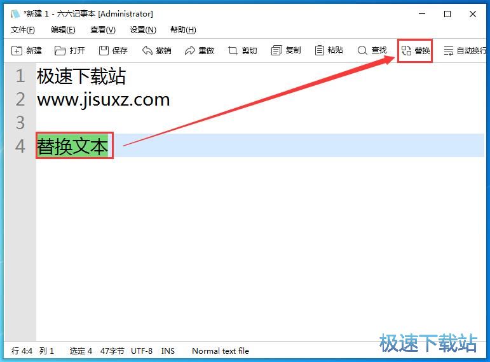Image resolution: width=490 pixels, height=362 pixels.
Task: Save the document with 保存 button
Action: pos(113,50)
